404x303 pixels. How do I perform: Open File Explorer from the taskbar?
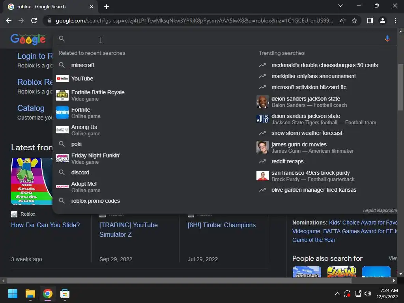(x=30, y=294)
